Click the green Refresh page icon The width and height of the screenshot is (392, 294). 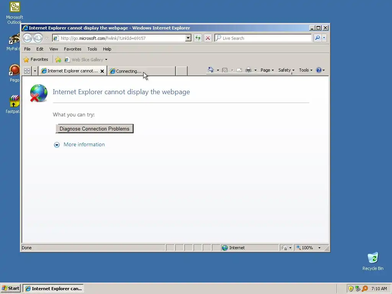tap(198, 38)
